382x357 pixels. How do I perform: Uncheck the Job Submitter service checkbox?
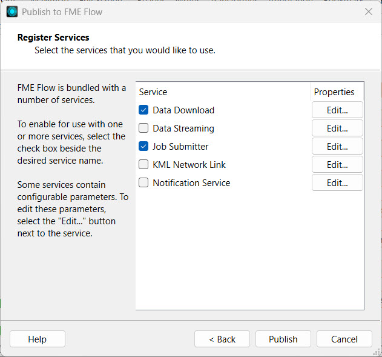(x=143, y=147)
